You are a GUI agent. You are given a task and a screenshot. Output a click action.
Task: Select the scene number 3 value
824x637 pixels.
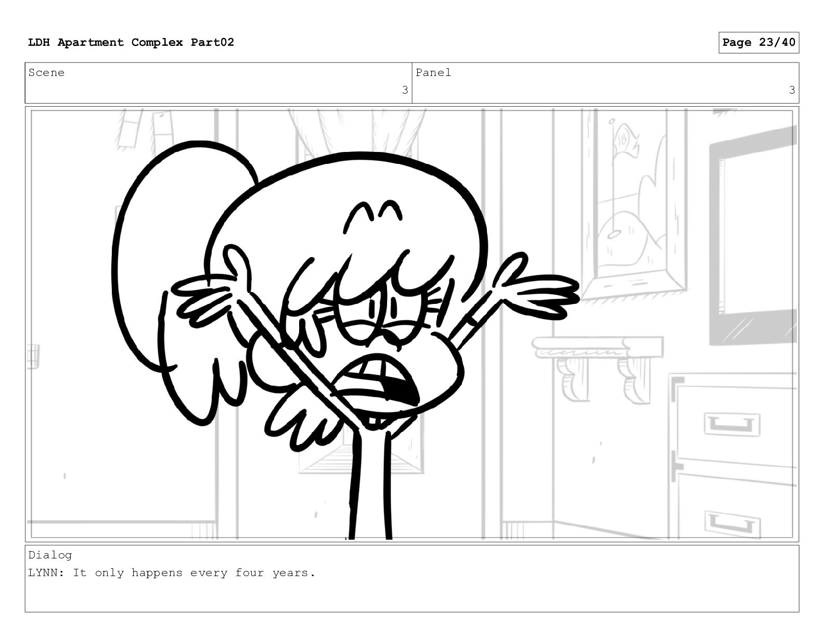(x=405, y=91)
